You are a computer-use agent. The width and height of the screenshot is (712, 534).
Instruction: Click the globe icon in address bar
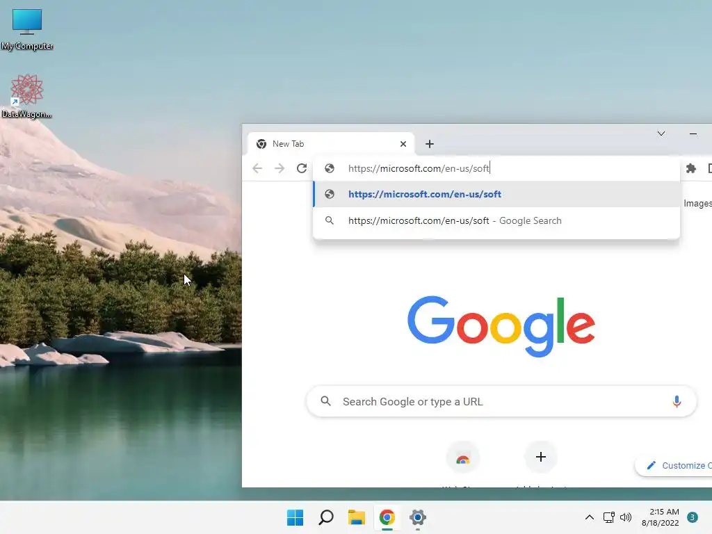coord(330,168)
